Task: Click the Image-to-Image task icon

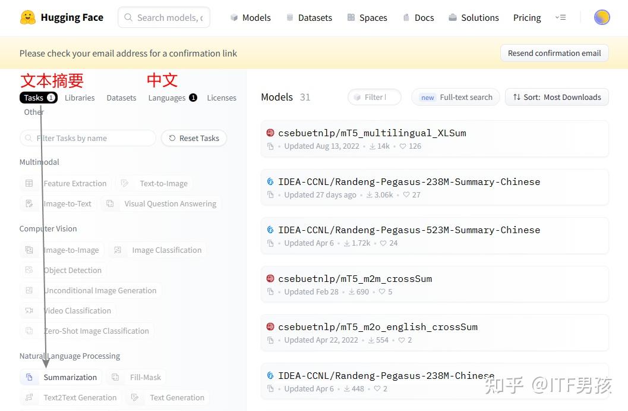Action: [x=29, y=250]
